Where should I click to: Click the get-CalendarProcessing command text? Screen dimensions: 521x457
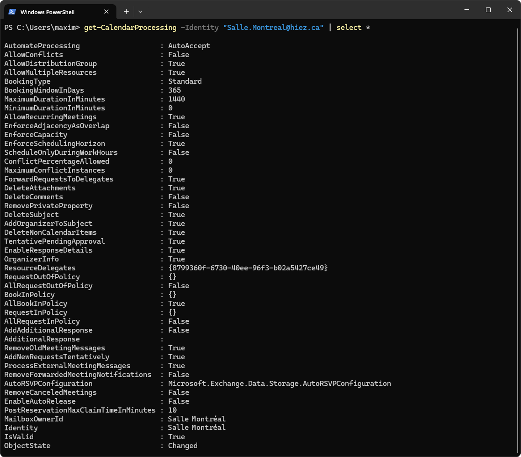130,28
